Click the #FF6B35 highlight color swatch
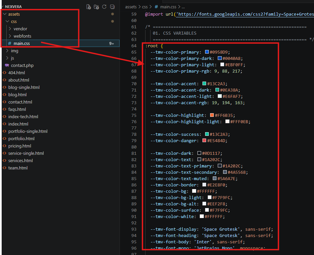The height and width of the screenshot is (255, 314). coord(212,115)
